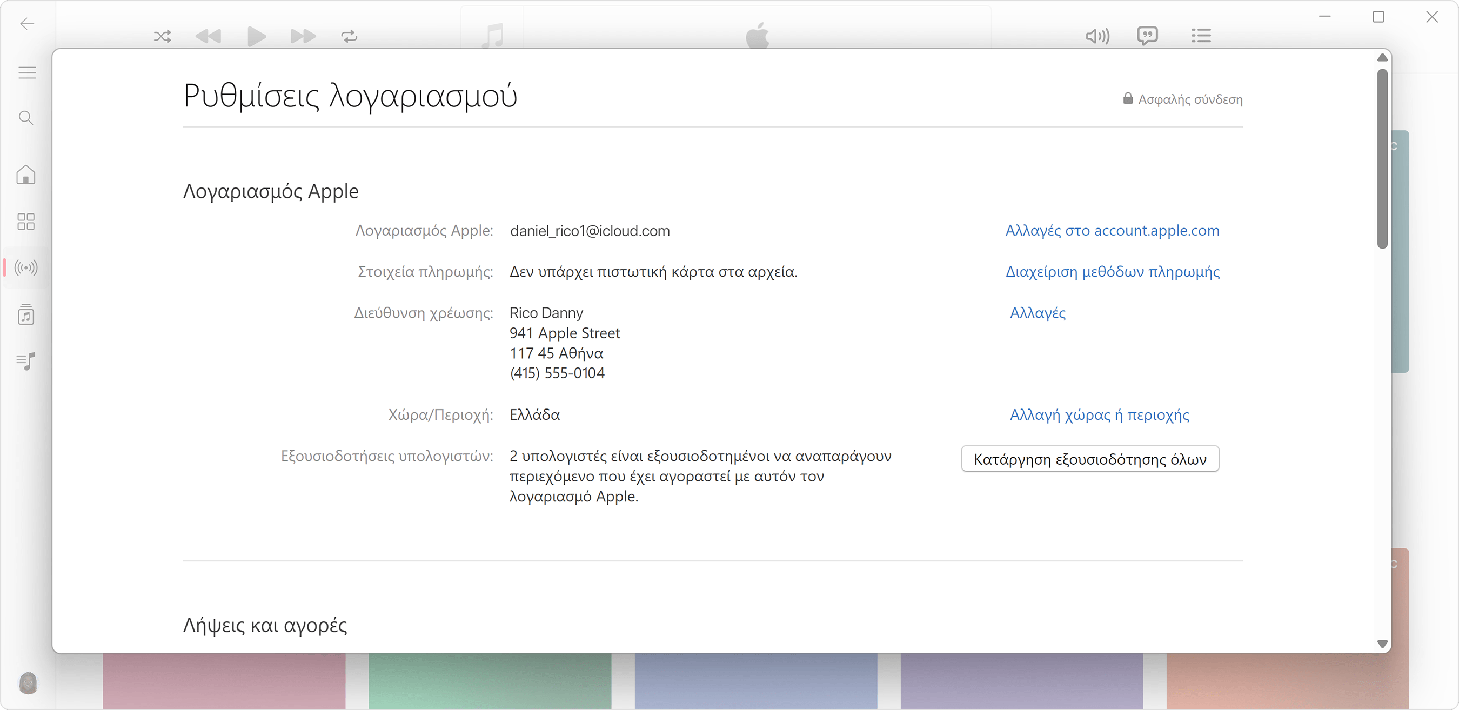The image size is (1459, 710).
Task: Click scrollbar down arrow in dialog
Action: (1383, 644)
